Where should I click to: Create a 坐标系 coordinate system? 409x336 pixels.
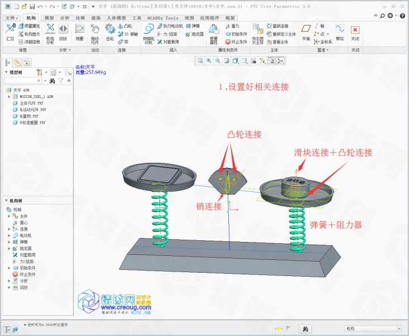[323, 42]
